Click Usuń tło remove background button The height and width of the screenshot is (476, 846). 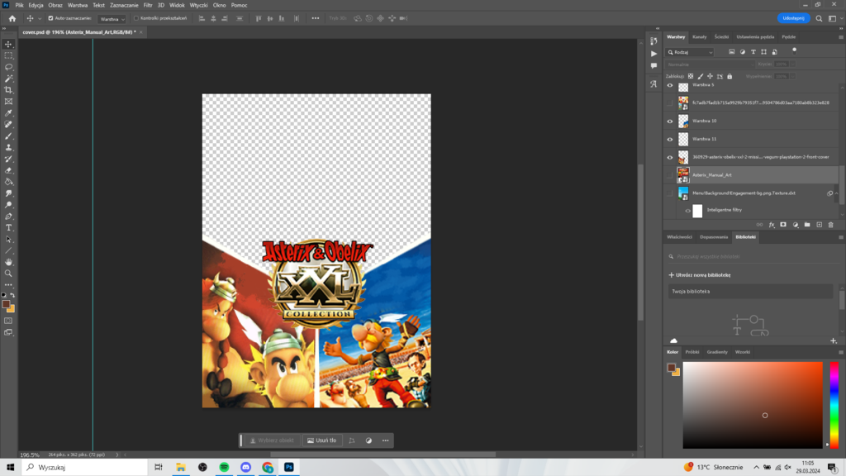click(x=322, y=440)
